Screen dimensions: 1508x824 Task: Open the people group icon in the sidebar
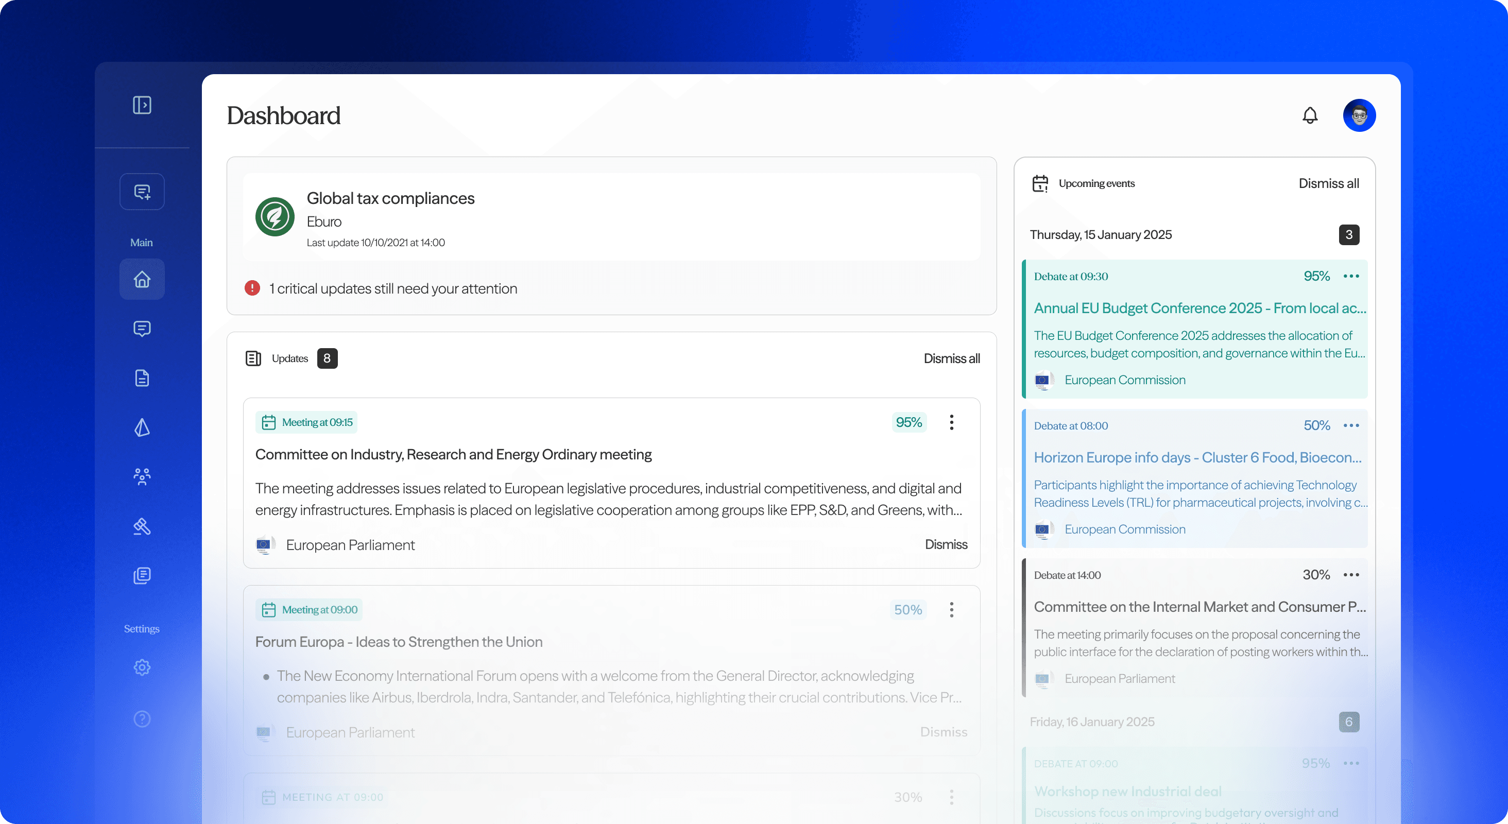142,477
